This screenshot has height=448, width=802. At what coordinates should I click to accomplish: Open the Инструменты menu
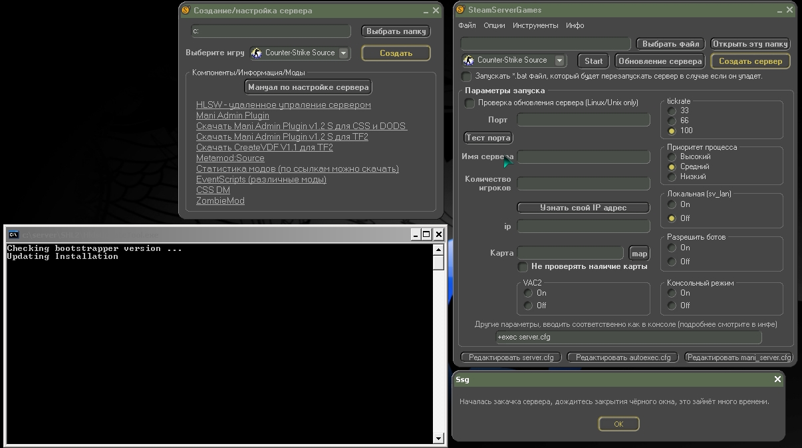535,25
